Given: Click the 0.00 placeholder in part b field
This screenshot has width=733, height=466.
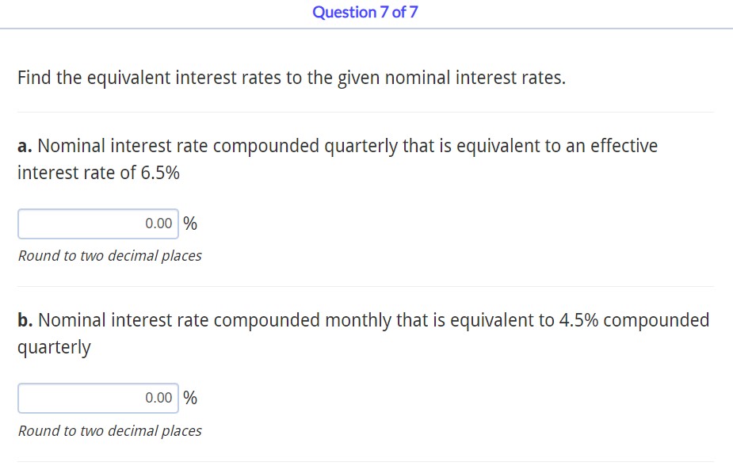Looking at the screenshot, I should point(158,398).
